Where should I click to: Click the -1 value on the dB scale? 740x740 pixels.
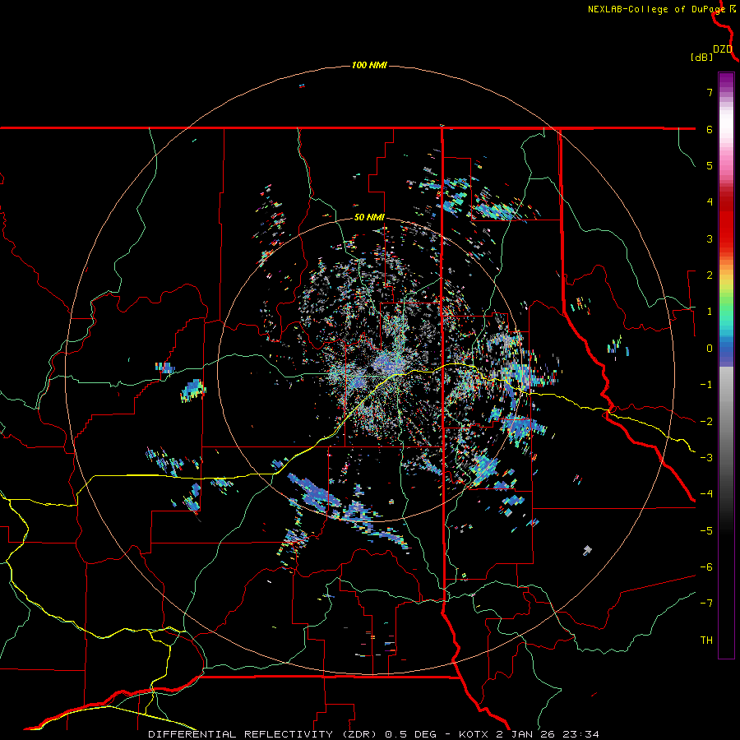(706, 385)
